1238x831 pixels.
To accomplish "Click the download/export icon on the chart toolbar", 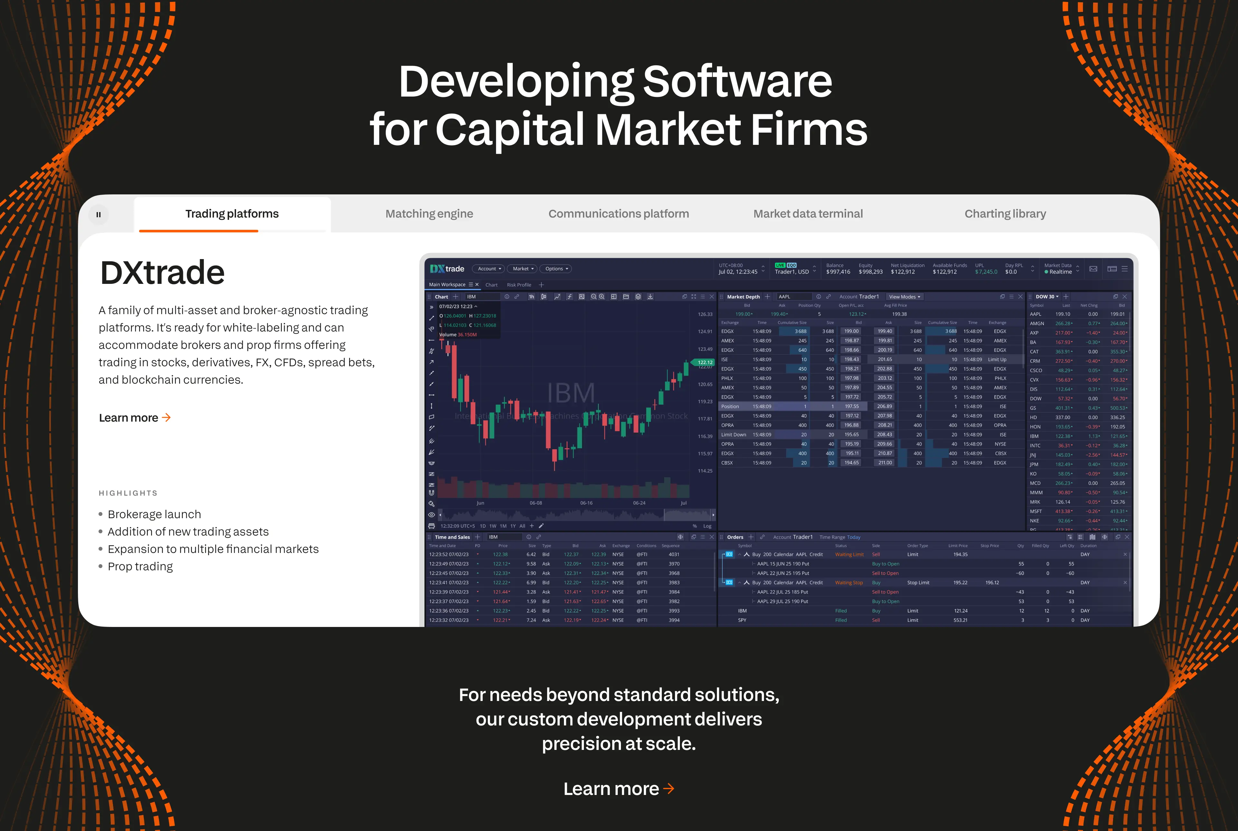I will tap(650, 297).
